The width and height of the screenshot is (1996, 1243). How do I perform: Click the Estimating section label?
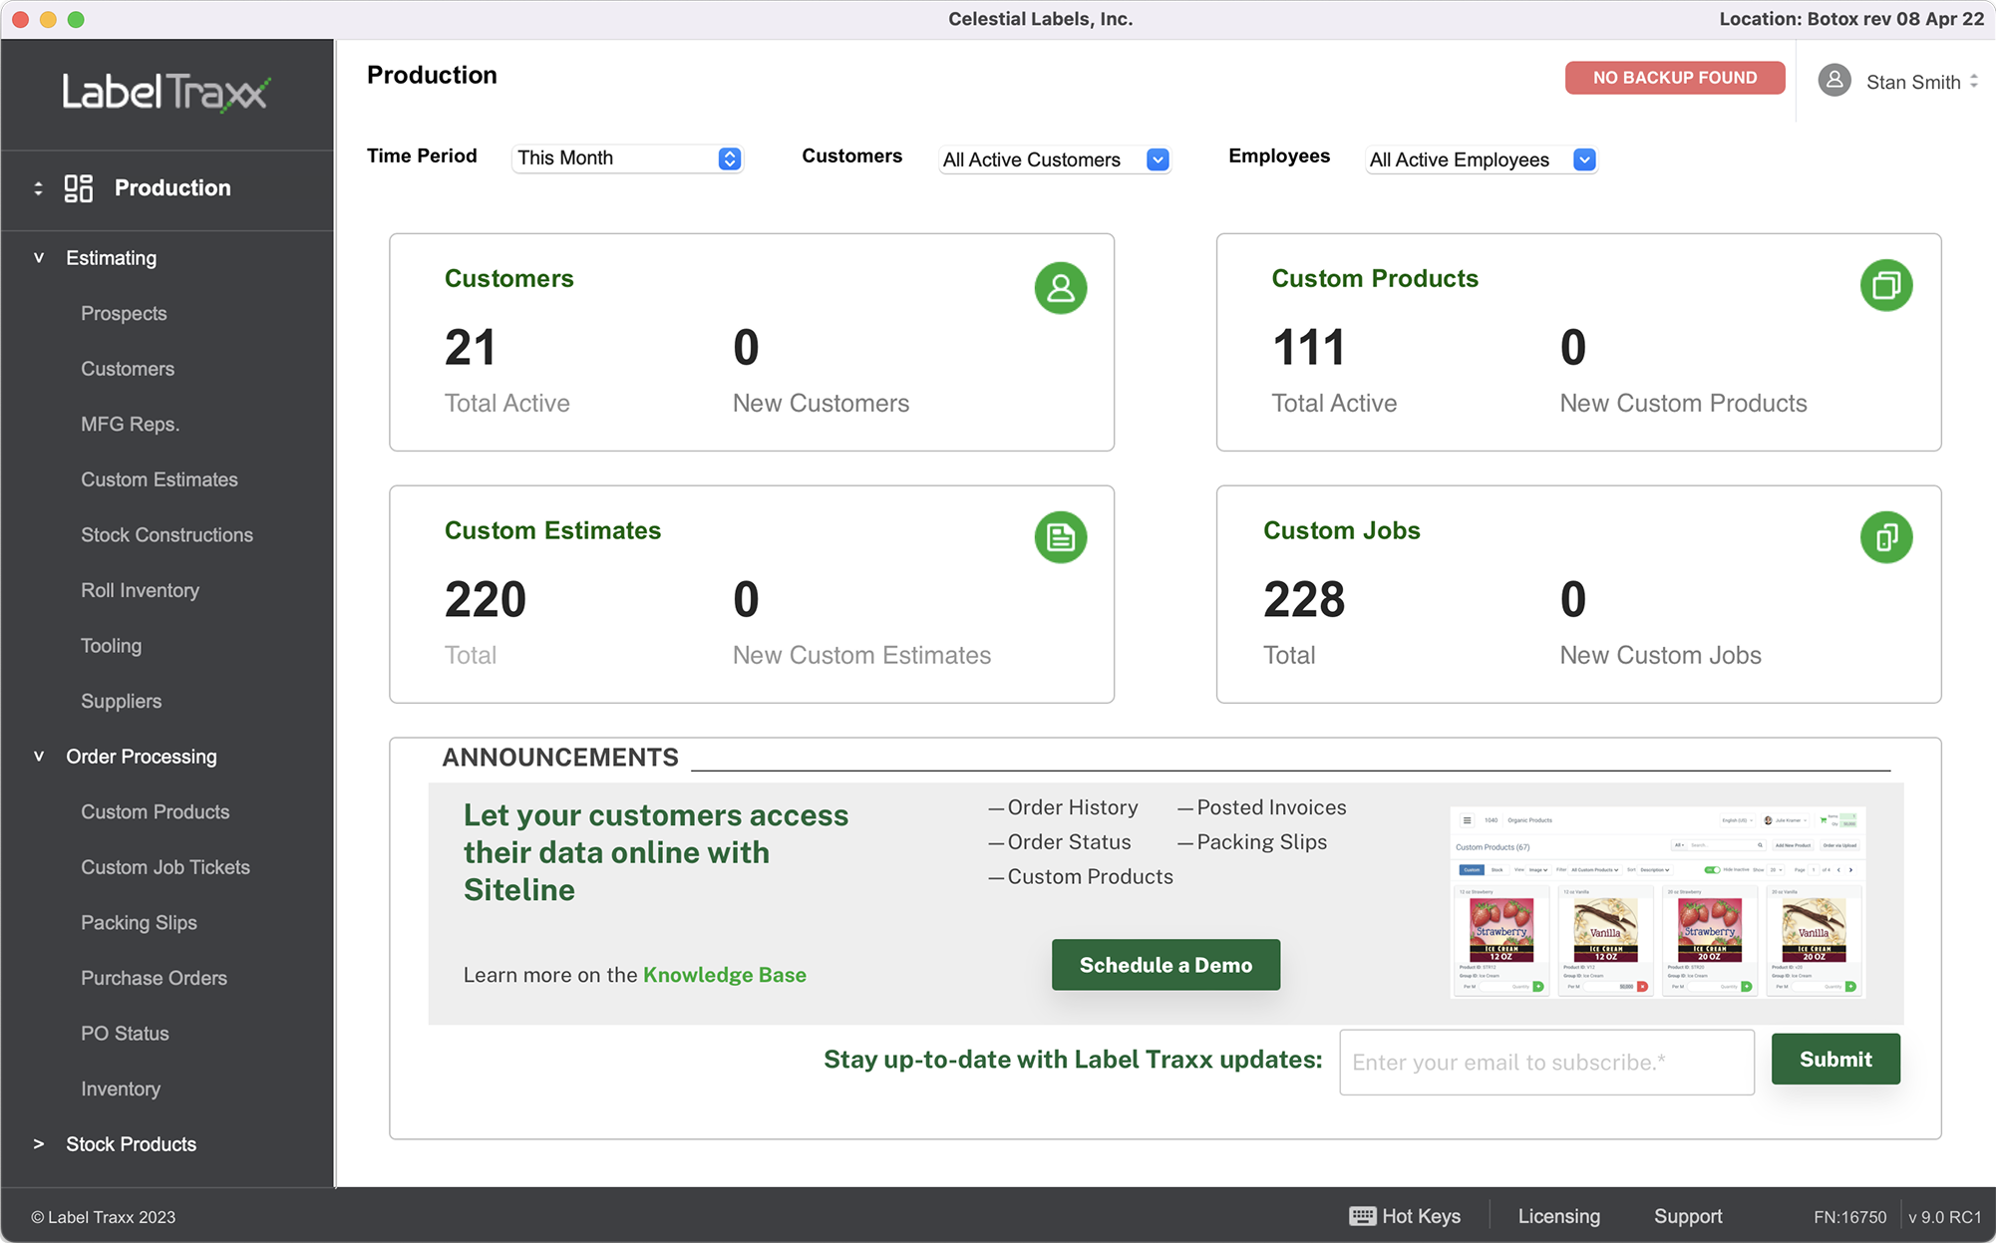[x=112, y=258]
